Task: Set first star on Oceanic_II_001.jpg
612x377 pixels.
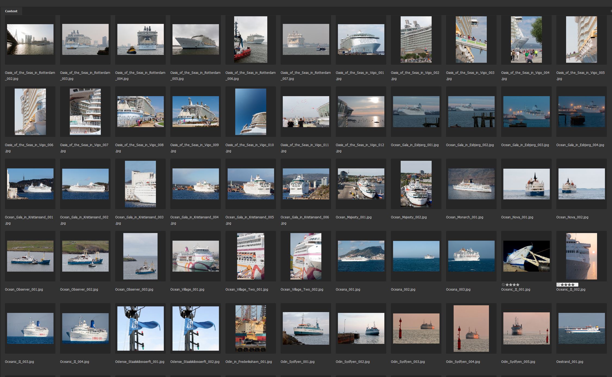Action: (507, 285)
